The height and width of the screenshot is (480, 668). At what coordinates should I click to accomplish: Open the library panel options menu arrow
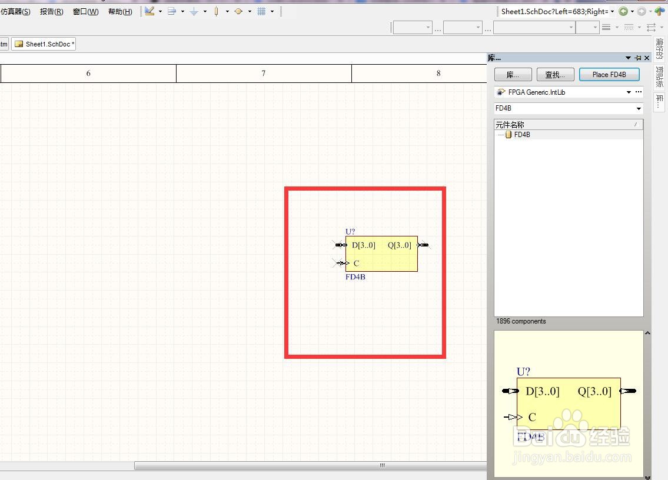[628, 58]
